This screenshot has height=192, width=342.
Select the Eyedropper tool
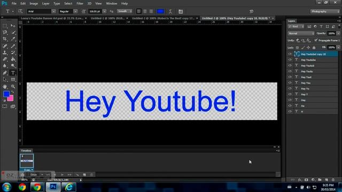coord(13,39)
